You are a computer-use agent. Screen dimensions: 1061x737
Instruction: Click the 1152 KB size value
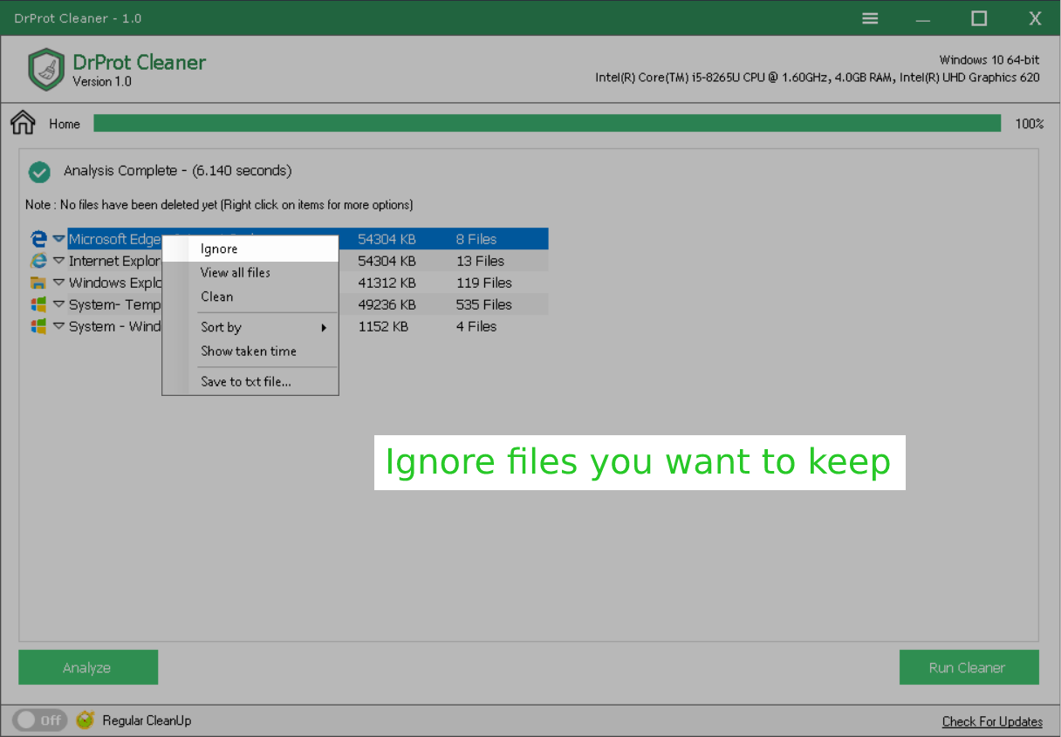click(383, 326)
